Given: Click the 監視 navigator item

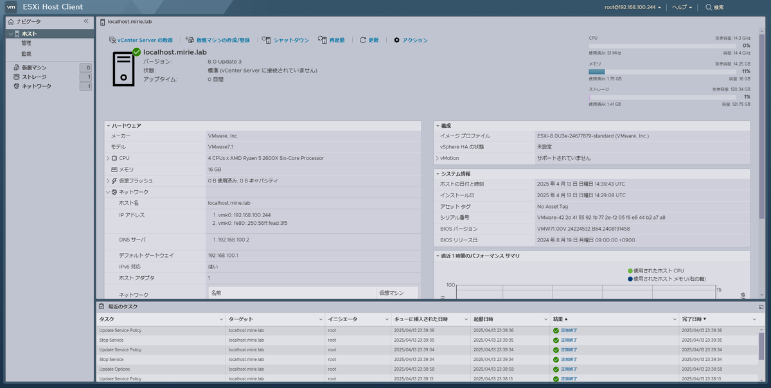Looking at the screenshot, I should (26, 54).
